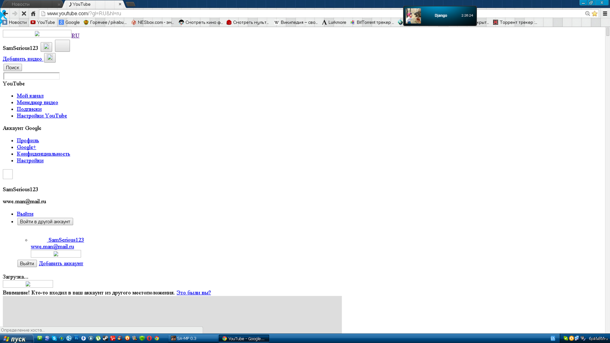Click the EN language indicator in taskbar
This screenshot has height=343, width=610.
tap(553, 338)
